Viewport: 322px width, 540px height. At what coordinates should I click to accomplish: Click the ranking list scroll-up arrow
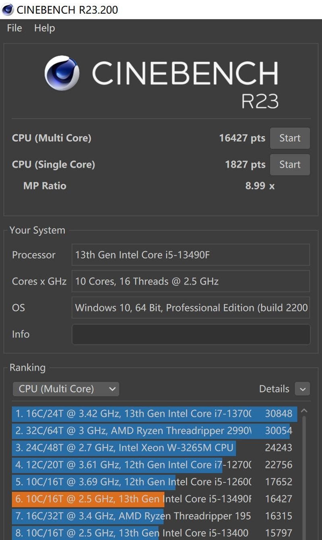point(304,411)
